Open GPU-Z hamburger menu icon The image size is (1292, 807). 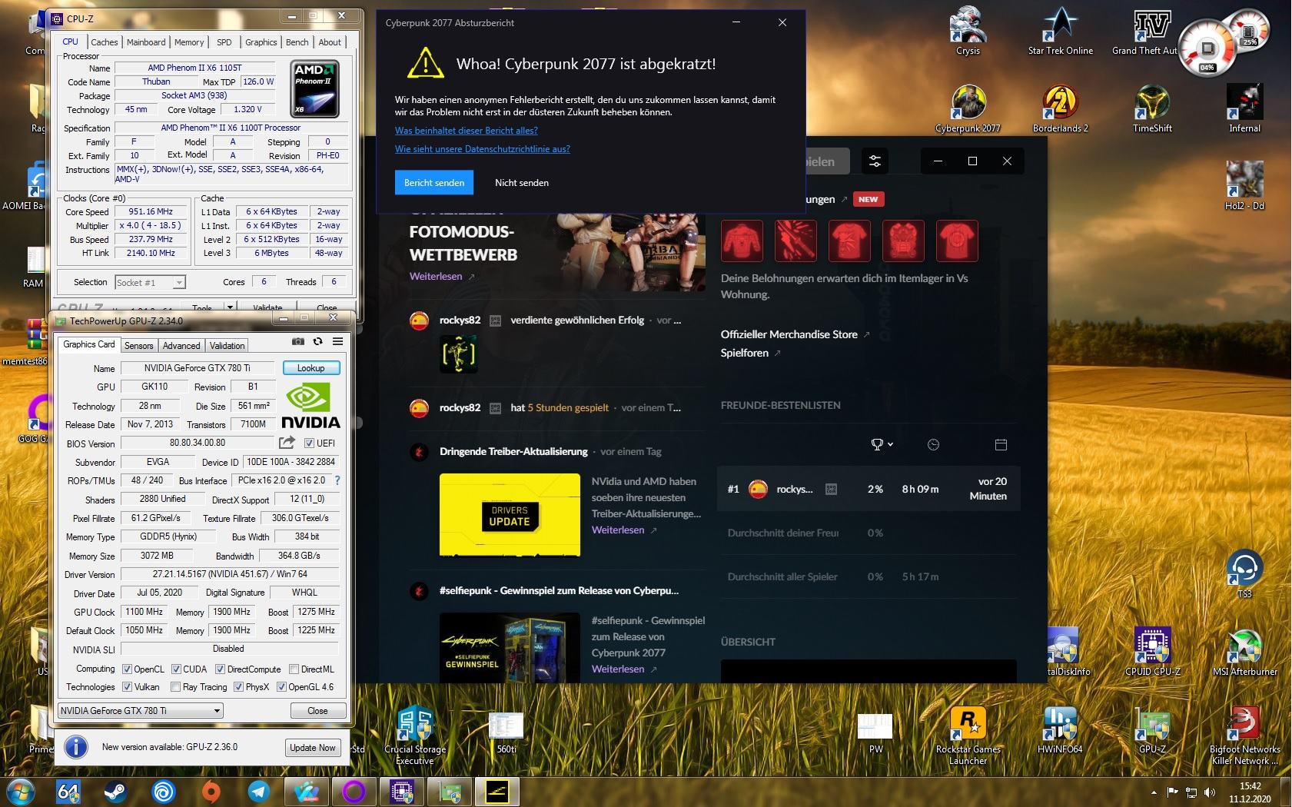click(x=337, y=341)
